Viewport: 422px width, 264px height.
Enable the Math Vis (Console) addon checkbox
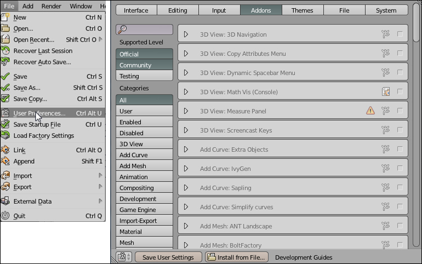(400, 91)
